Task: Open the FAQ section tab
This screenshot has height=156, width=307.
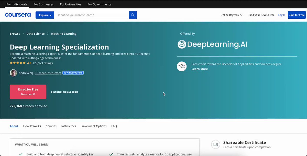Action: (x=114, y=126)
